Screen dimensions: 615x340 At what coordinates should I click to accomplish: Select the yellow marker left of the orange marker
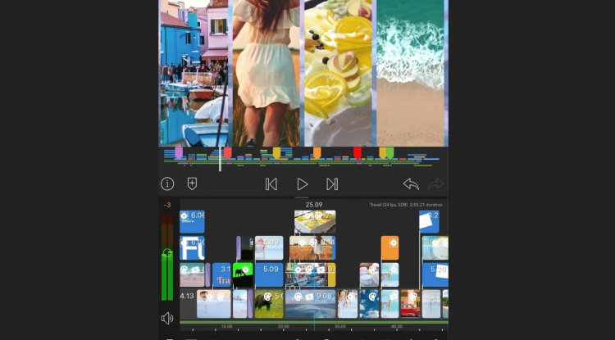[x=277, y=152]
